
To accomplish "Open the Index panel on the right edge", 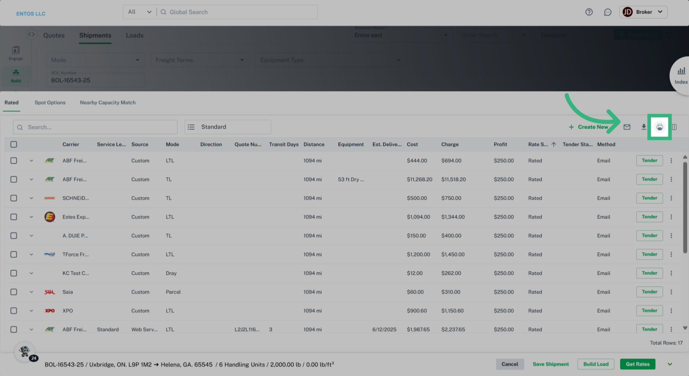I will point(681,75).
